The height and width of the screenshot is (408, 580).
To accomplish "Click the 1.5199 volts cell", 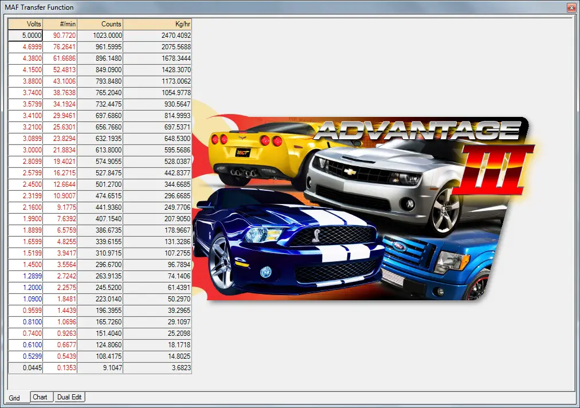I will pyautogui.click(x=26, y=253).
